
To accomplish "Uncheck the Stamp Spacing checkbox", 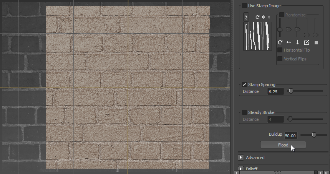I will (x=245, y=85).
